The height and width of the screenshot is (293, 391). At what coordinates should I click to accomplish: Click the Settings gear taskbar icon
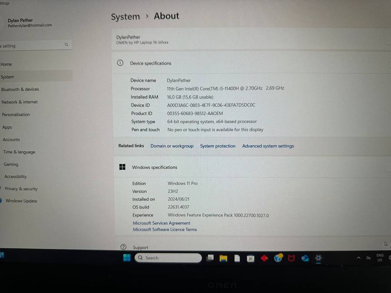click(318, 258)
